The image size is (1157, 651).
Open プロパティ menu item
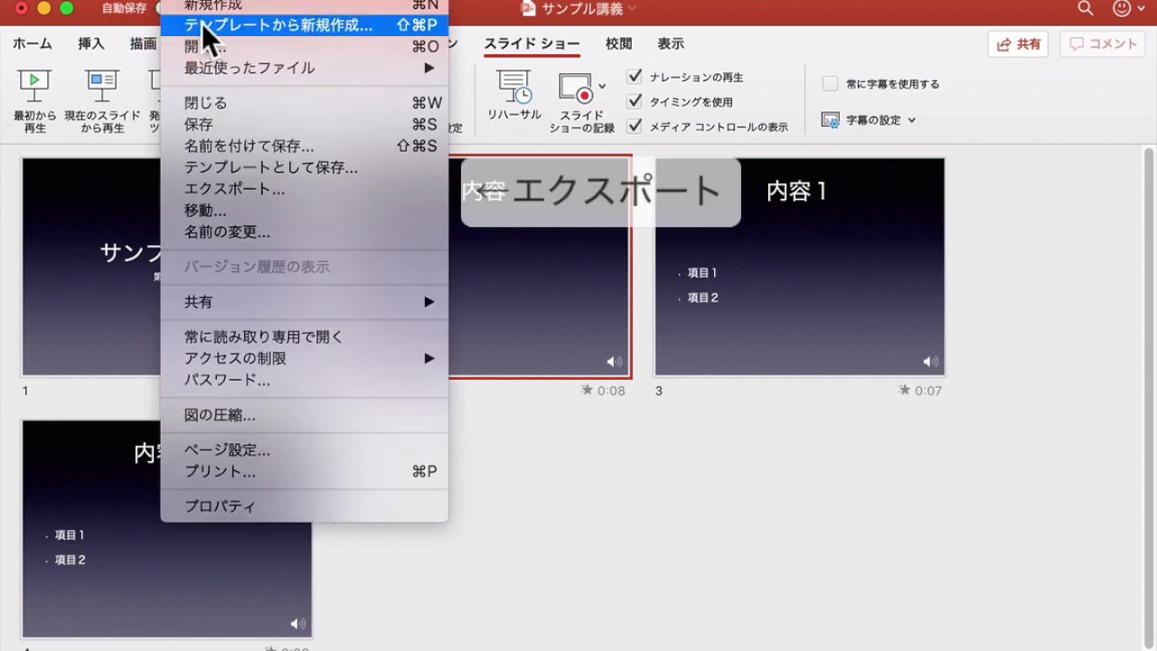tap(304, 506)
